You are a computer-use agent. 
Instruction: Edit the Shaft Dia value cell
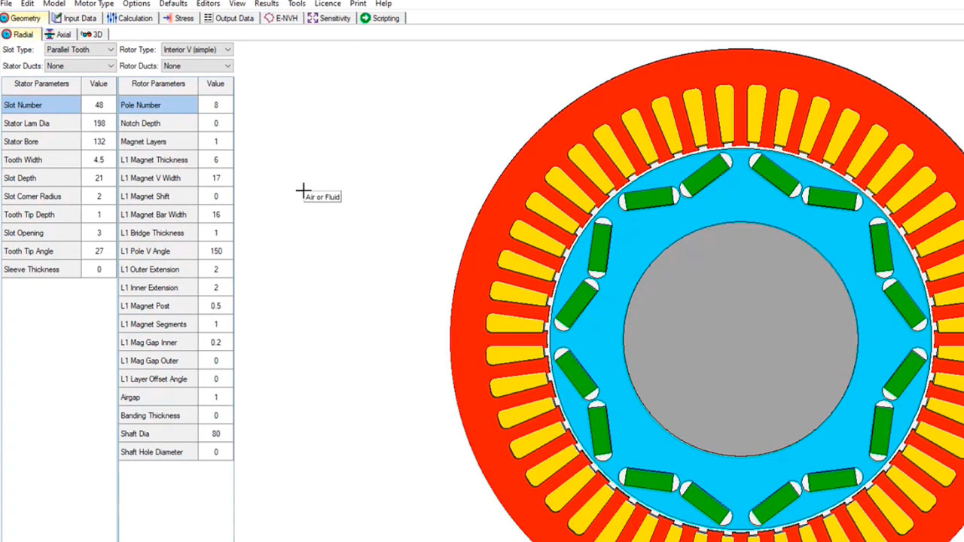click(215, 434)
